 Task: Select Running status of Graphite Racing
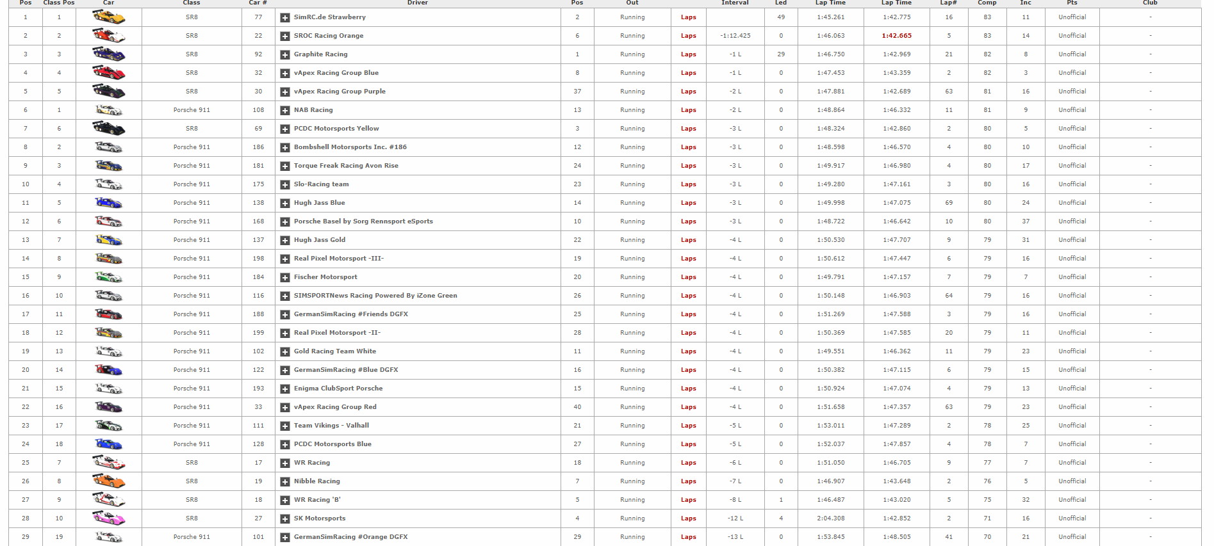pyautogui.click(x=632, y=54)
